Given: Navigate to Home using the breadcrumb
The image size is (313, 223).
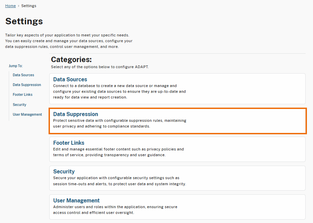Looking at the screenshot, I should [x=10, y=5].
